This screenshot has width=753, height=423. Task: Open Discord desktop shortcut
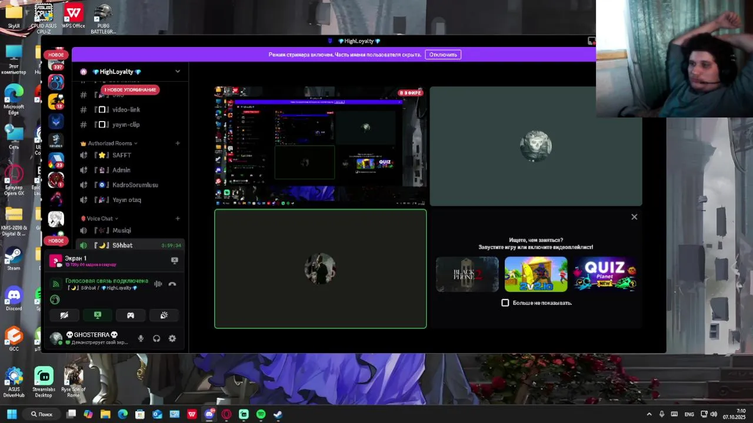click(14, 299)
